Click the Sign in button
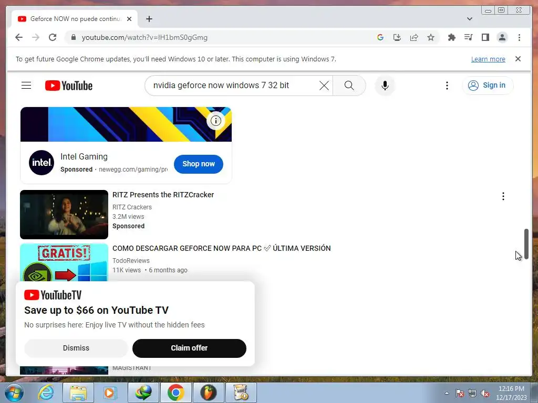The image size is (538, 403). 488,86
